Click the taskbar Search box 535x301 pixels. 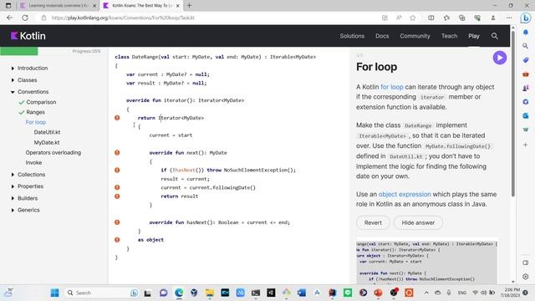point(101,293)
